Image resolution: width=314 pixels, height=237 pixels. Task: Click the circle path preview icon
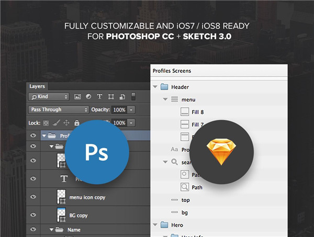(x=185, y=174)
